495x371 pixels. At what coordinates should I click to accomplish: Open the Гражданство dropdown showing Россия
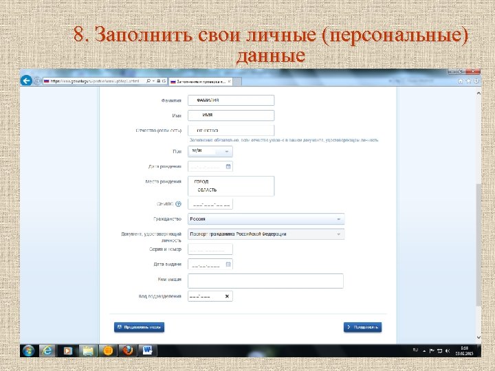pyautogui.click(x=266, y=219)
